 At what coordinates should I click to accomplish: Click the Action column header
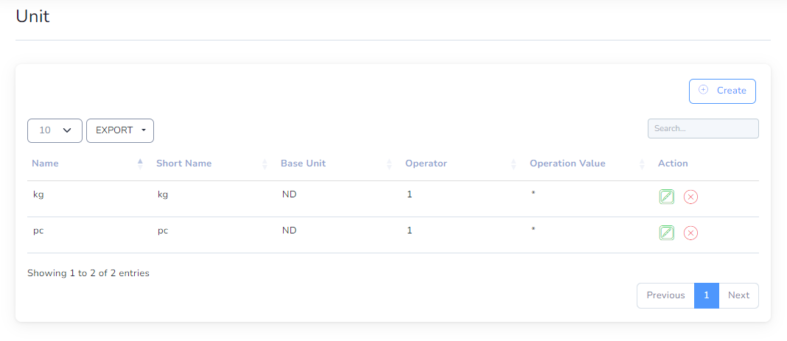point(673,164)
